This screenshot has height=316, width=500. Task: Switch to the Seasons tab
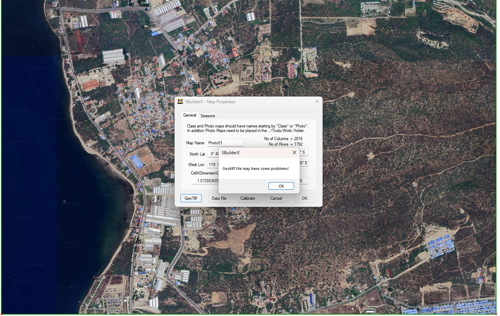(x=207, y=116)
